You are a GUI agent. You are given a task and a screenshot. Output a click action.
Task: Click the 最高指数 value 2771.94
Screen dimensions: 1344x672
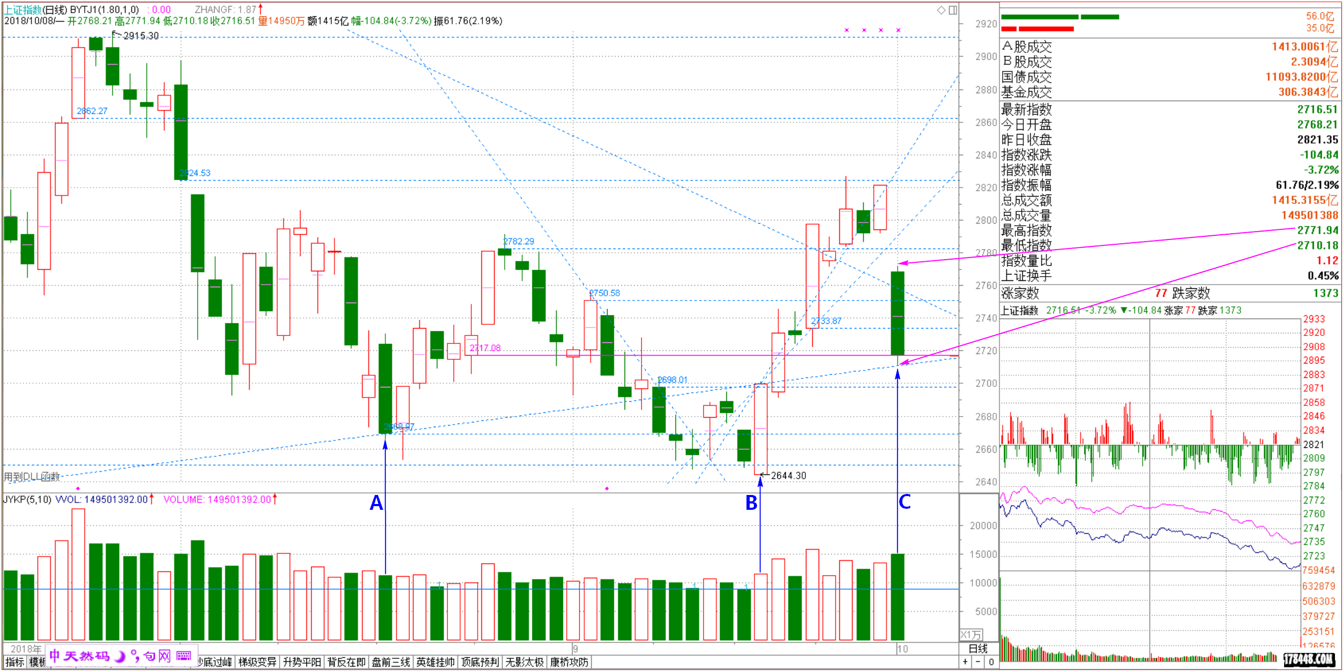(1317, 230)
